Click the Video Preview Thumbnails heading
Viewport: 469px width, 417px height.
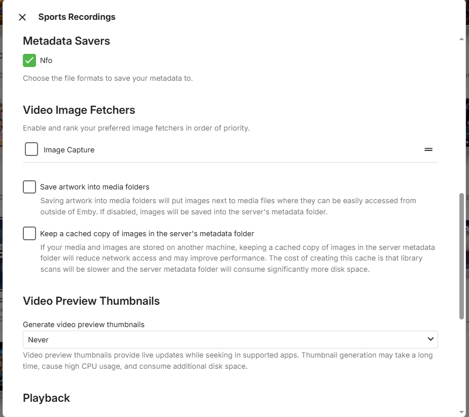click(91, 301)
